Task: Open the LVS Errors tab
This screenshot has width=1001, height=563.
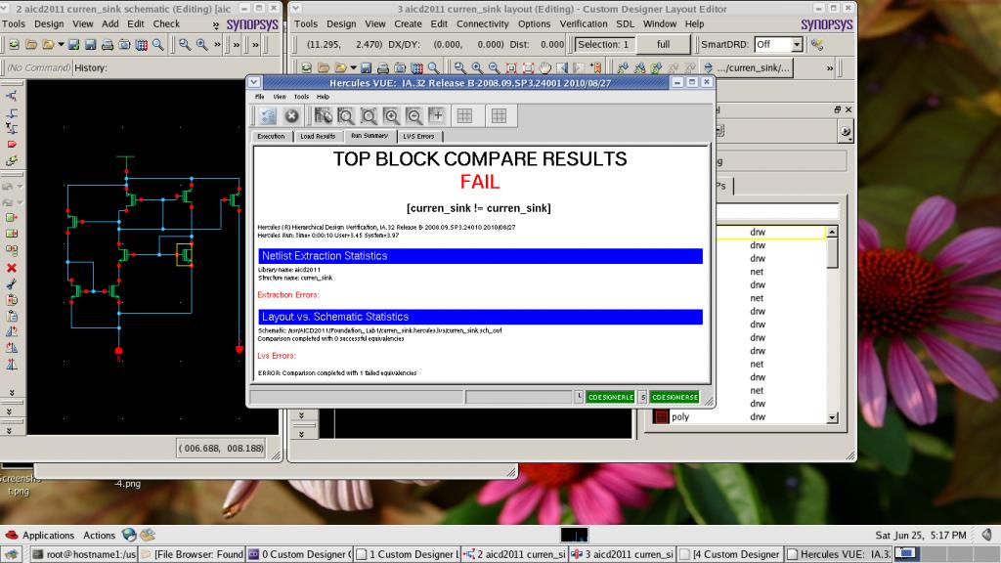Action: (x=418, y=136)
